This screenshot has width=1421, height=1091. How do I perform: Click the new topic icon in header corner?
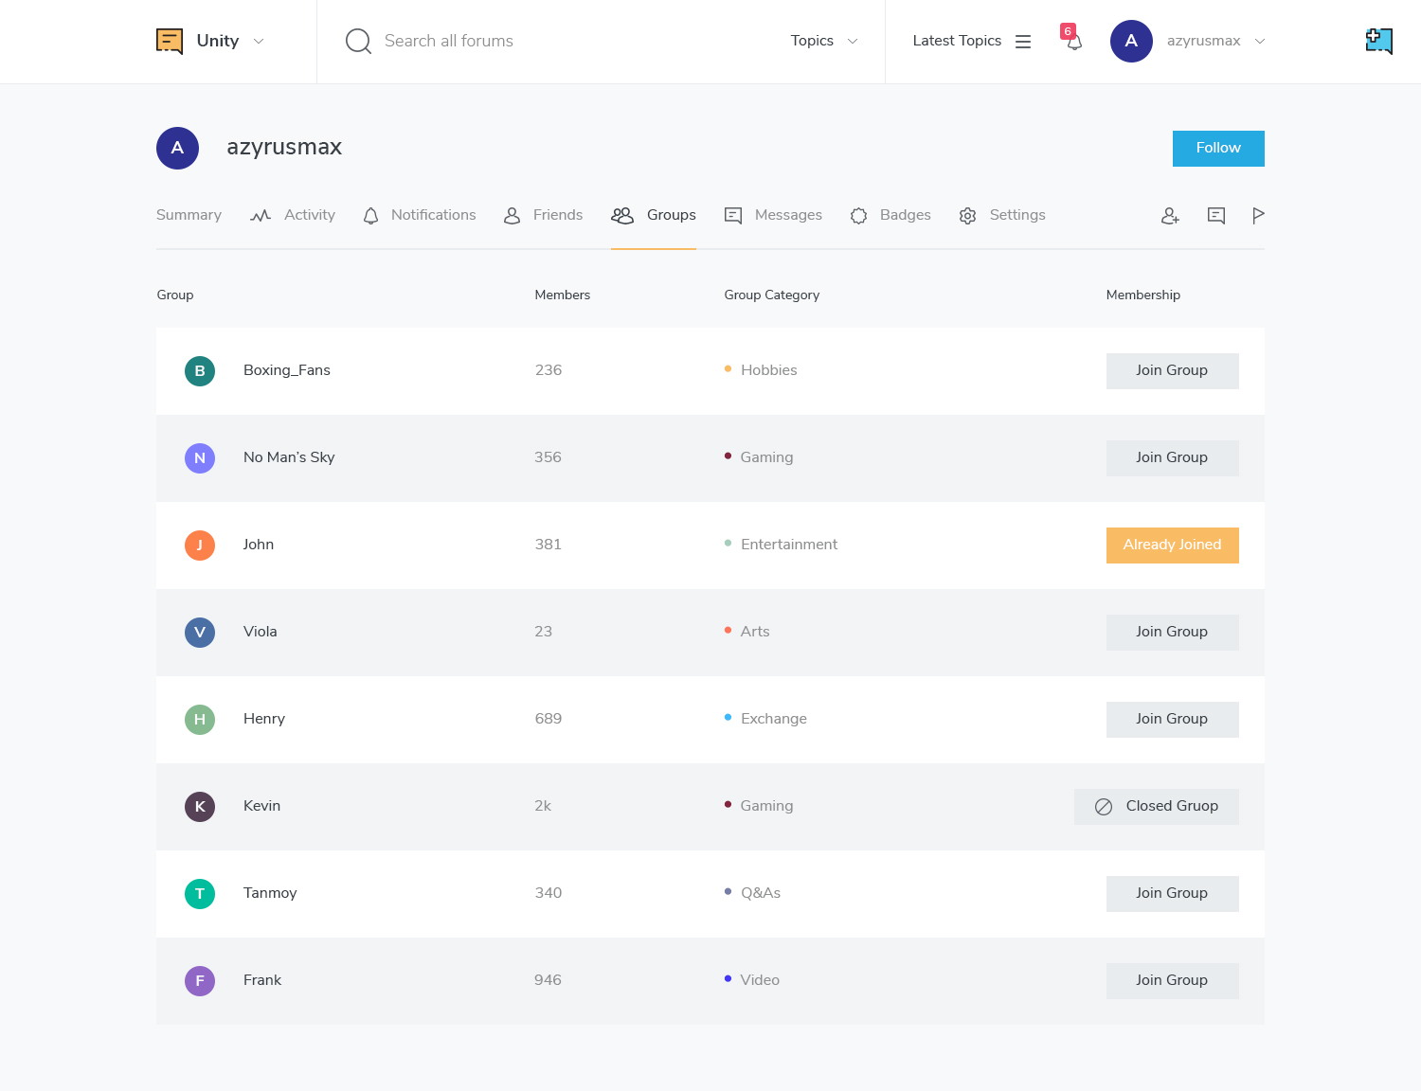pyautogui.click(x=1379, y=41)
